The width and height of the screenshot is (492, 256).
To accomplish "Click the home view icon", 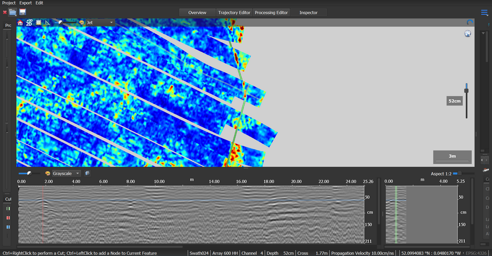I will (x=20, y=23).
